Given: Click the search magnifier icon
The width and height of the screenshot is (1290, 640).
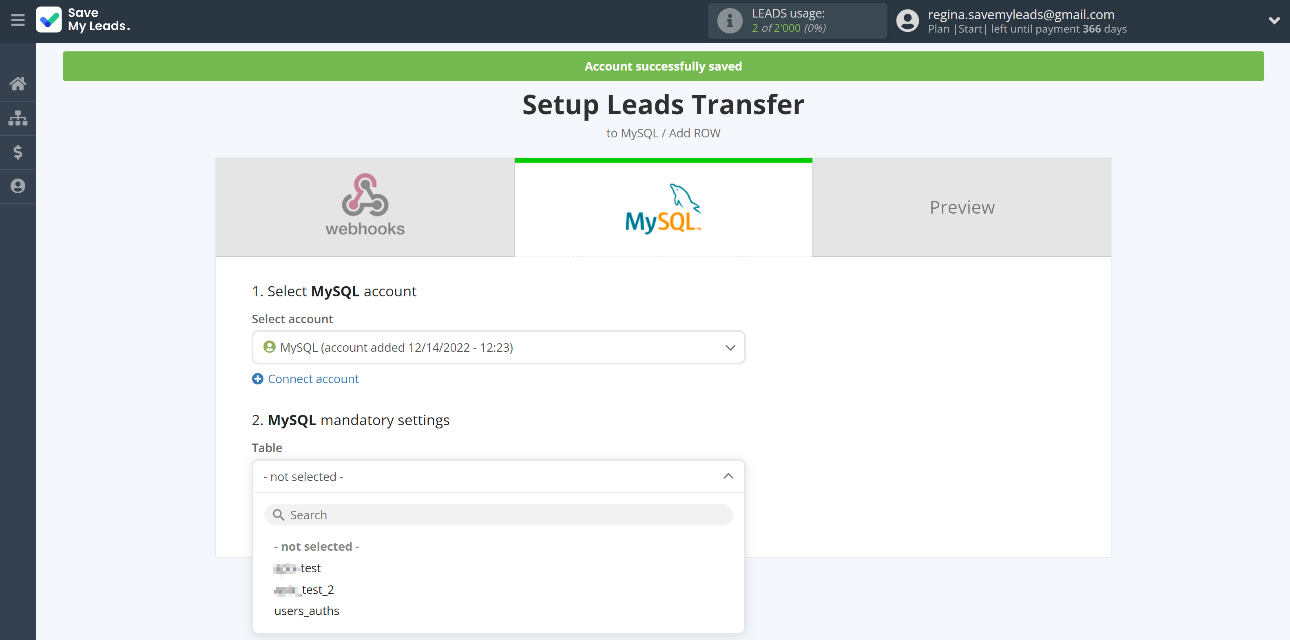Looking at the screenshot, I should pos(279,515).
